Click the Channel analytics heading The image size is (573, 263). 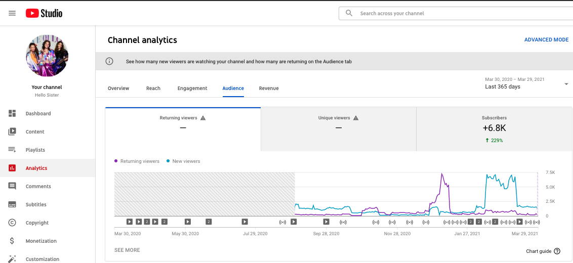[x=142, y=40]
